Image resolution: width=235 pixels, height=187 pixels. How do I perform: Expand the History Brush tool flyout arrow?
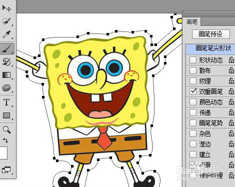point(12,66)
